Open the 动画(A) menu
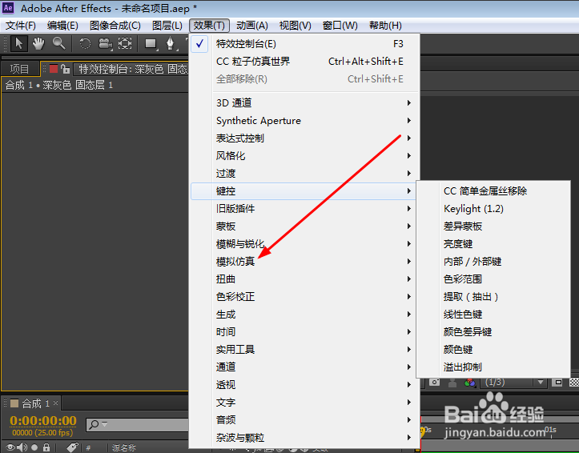This screenshot has width=579, height=453. click(x=252, y=26)
